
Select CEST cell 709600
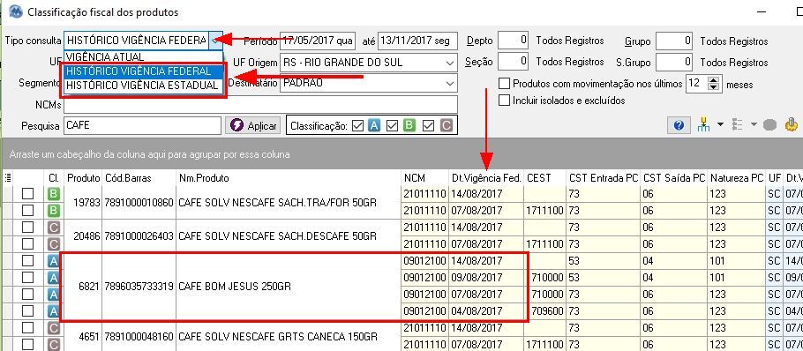click(545, 311)
